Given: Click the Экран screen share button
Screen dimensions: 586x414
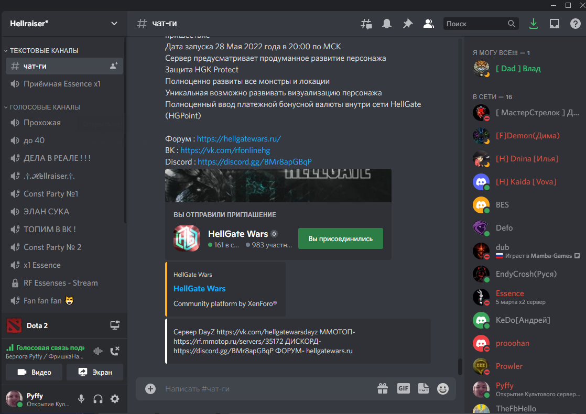Looking at the screenshot, I should coord(95,372).
